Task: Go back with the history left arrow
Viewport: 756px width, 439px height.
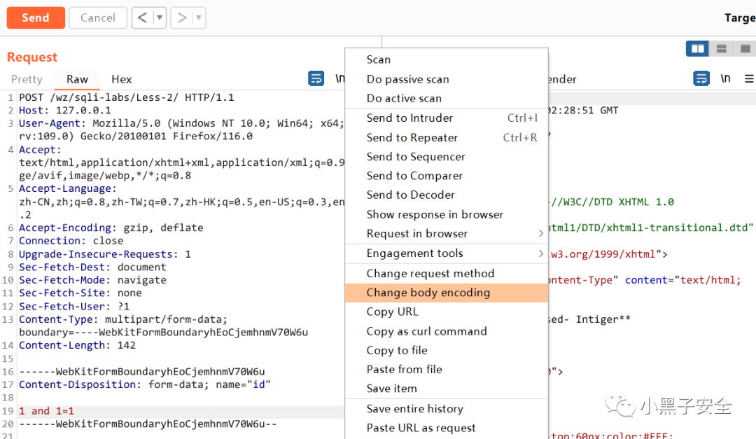Action: 142,18
